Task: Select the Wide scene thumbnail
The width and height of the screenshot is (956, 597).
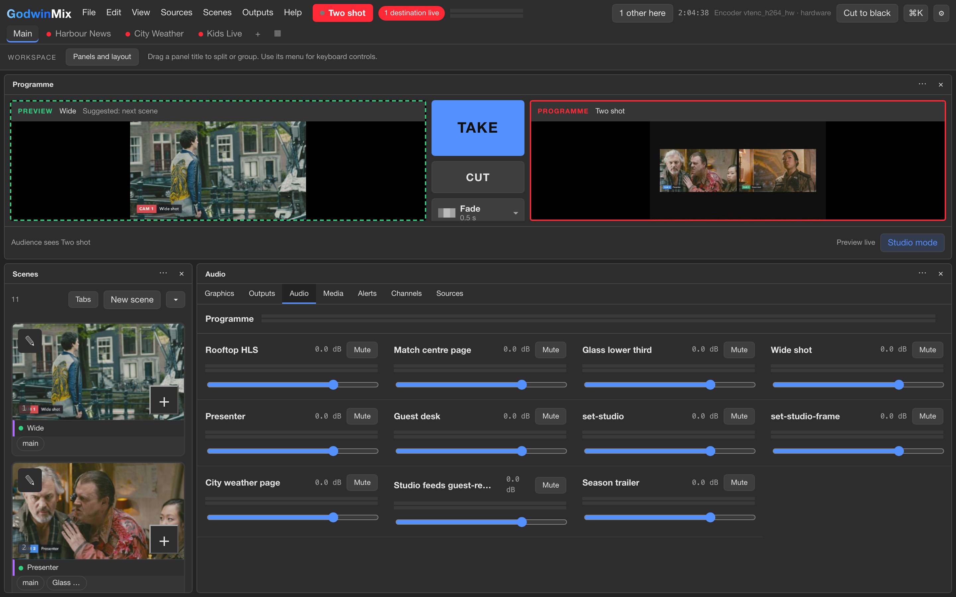Action: coord(98,371)
